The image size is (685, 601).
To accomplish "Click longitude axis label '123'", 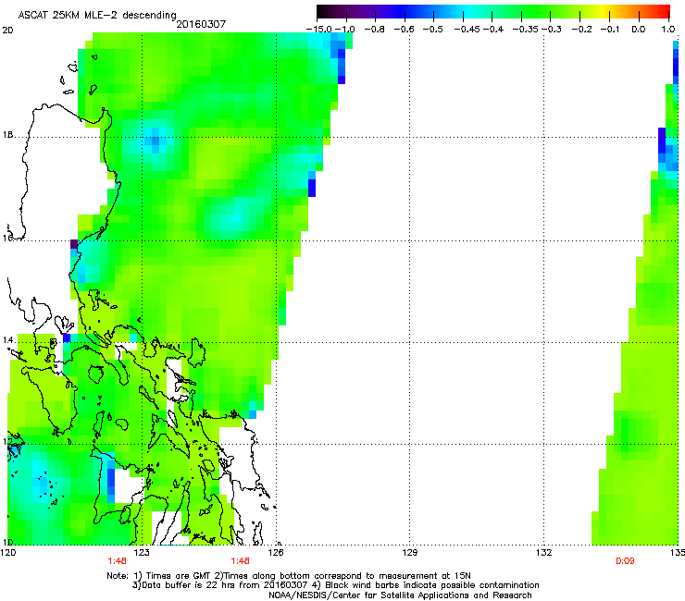I will point(142,553).
